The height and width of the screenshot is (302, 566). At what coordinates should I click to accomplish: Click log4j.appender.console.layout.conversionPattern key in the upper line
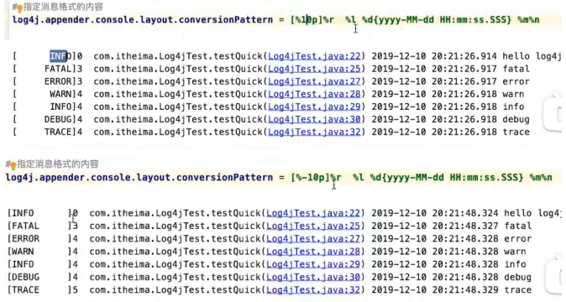143,19
